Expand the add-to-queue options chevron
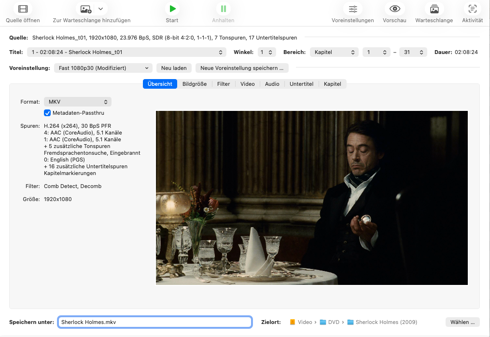 [x=100, y=9]
